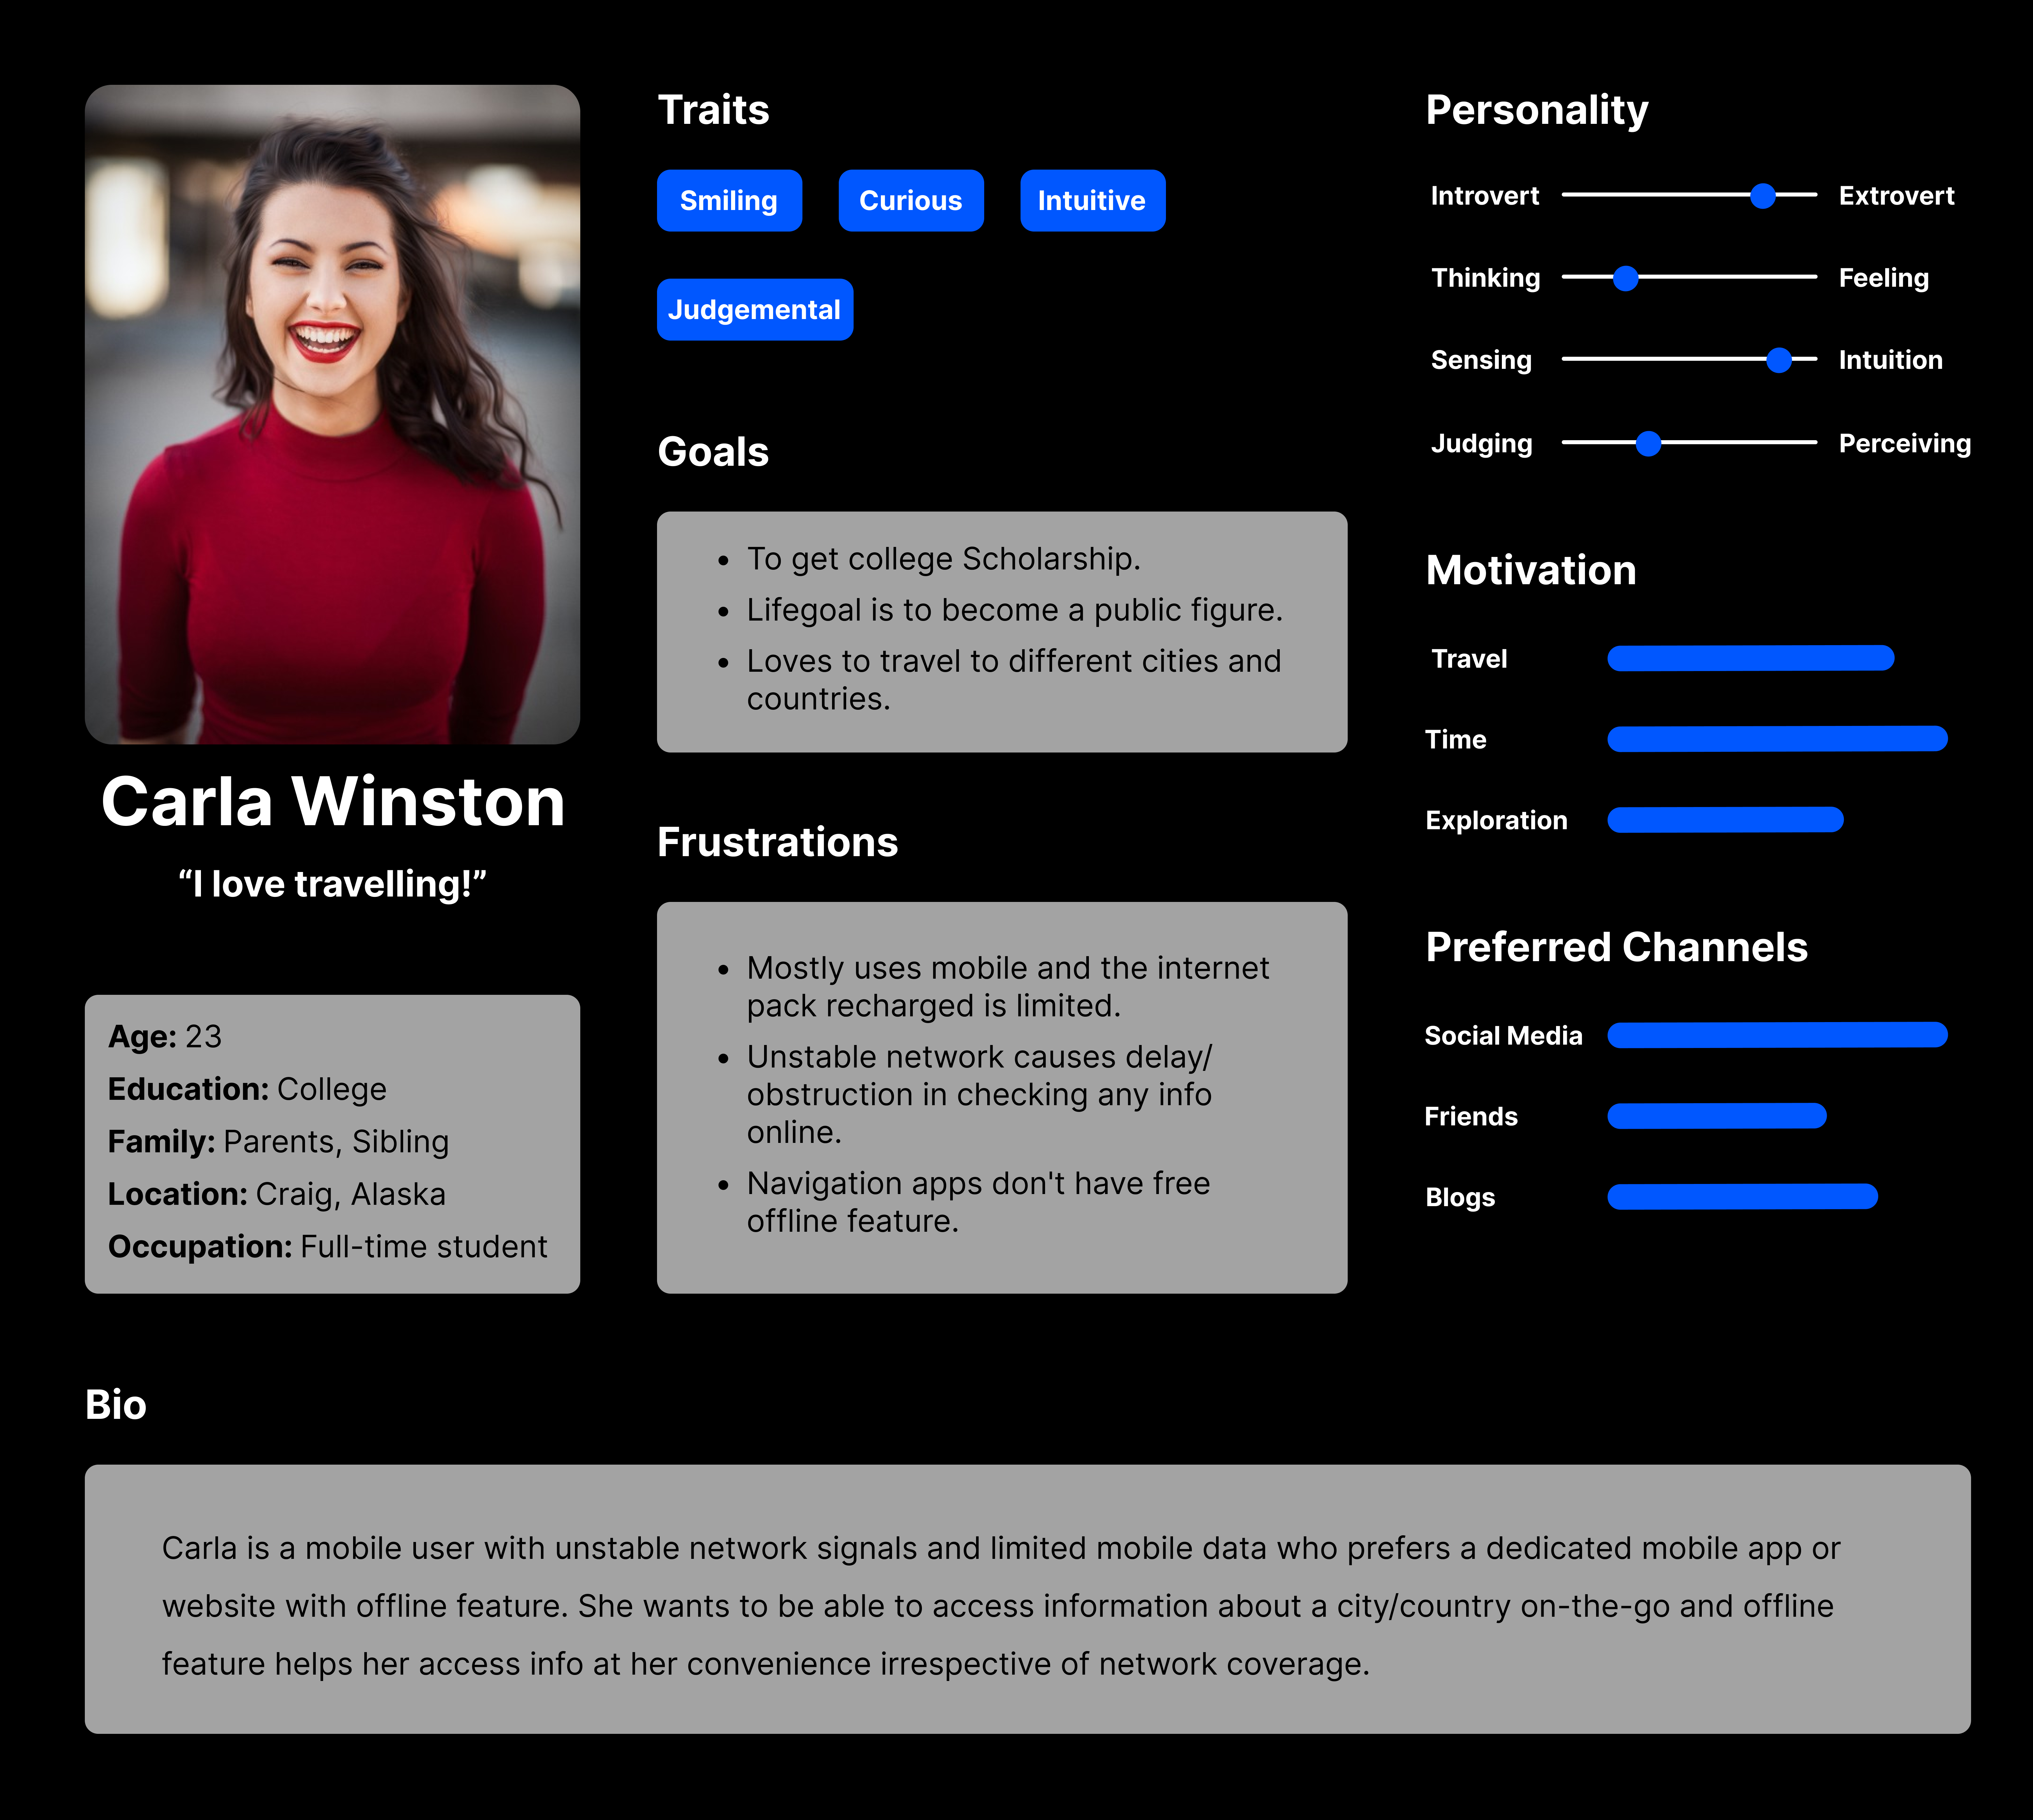The width and height of the screenshot is (2033, 1820).
Task: Click the Time motivation bar
Action: (1777, 739)
